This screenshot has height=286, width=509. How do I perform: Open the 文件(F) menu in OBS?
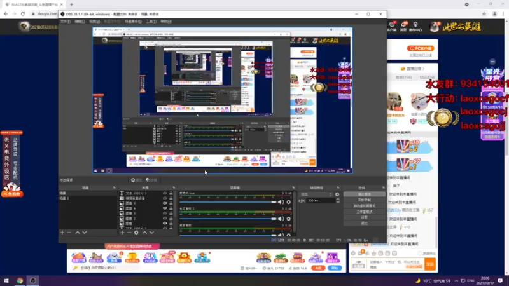click(66, 22)
